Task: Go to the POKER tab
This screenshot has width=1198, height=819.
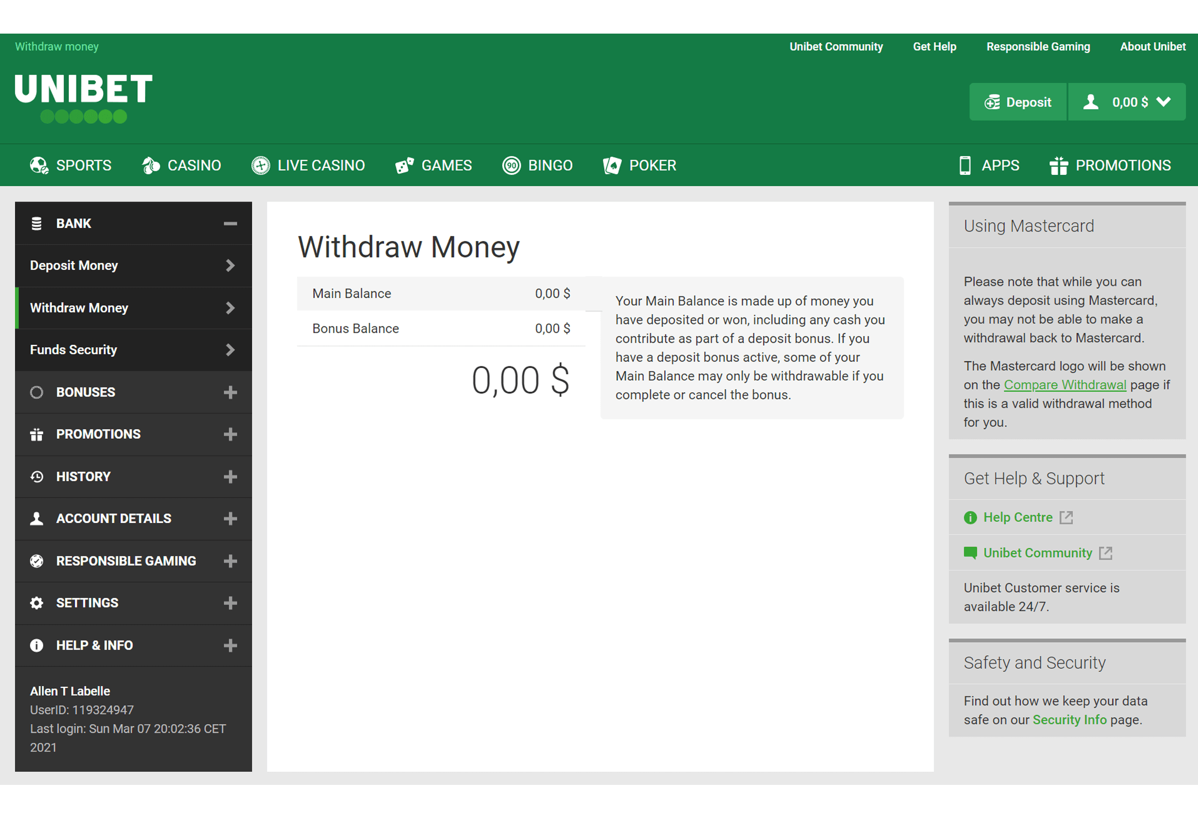Action: pos(639,165)
